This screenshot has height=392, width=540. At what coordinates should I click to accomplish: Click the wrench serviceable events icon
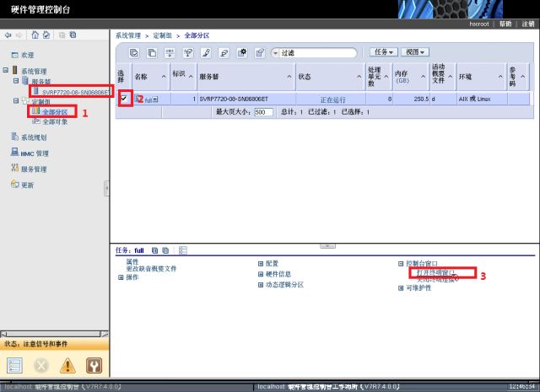pos(94,366)
